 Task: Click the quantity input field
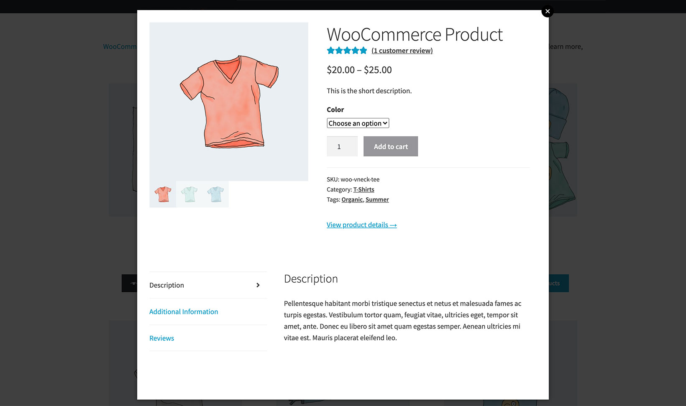coord(342,146)
